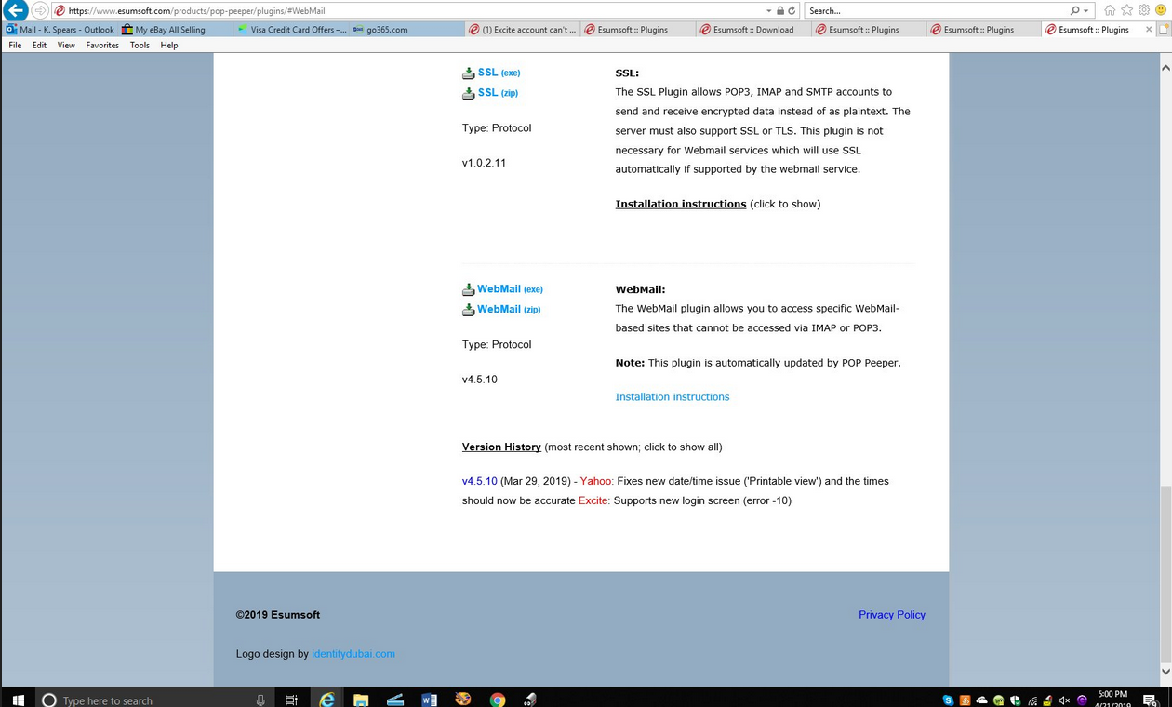Open the WebMail Installation instructions link

[673, 397]
